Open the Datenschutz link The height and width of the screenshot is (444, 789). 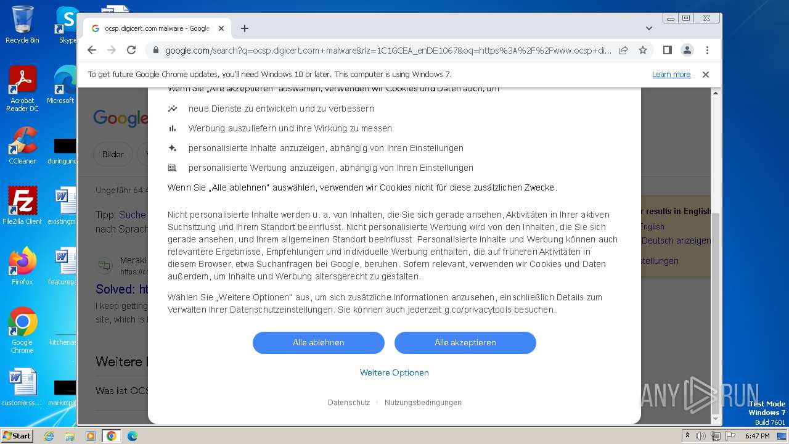(x=349, y=403)
